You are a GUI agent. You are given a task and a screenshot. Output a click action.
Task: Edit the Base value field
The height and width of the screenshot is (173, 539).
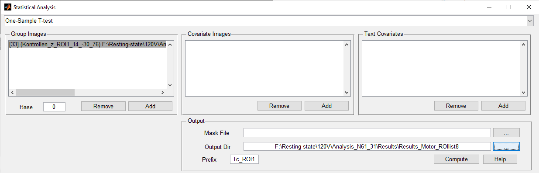tap(54, 107)
